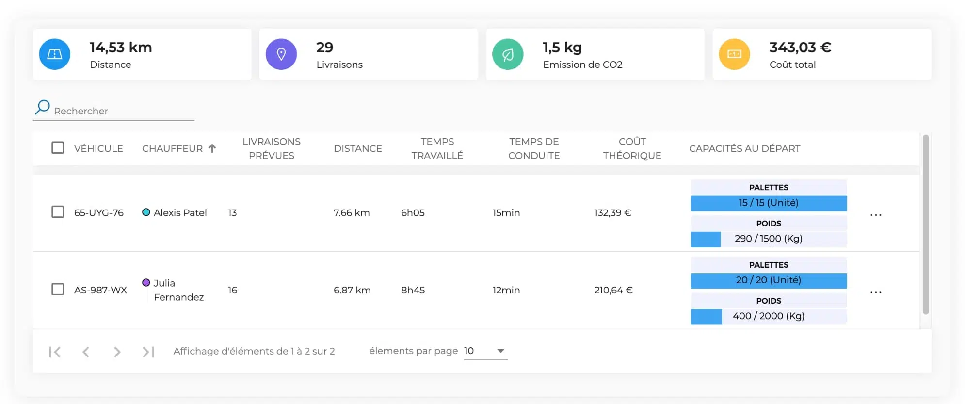Sort by Livraisons prévues column header
Image resolution: width=965 pixels, height=404 pixels.
tap(272, 148)
